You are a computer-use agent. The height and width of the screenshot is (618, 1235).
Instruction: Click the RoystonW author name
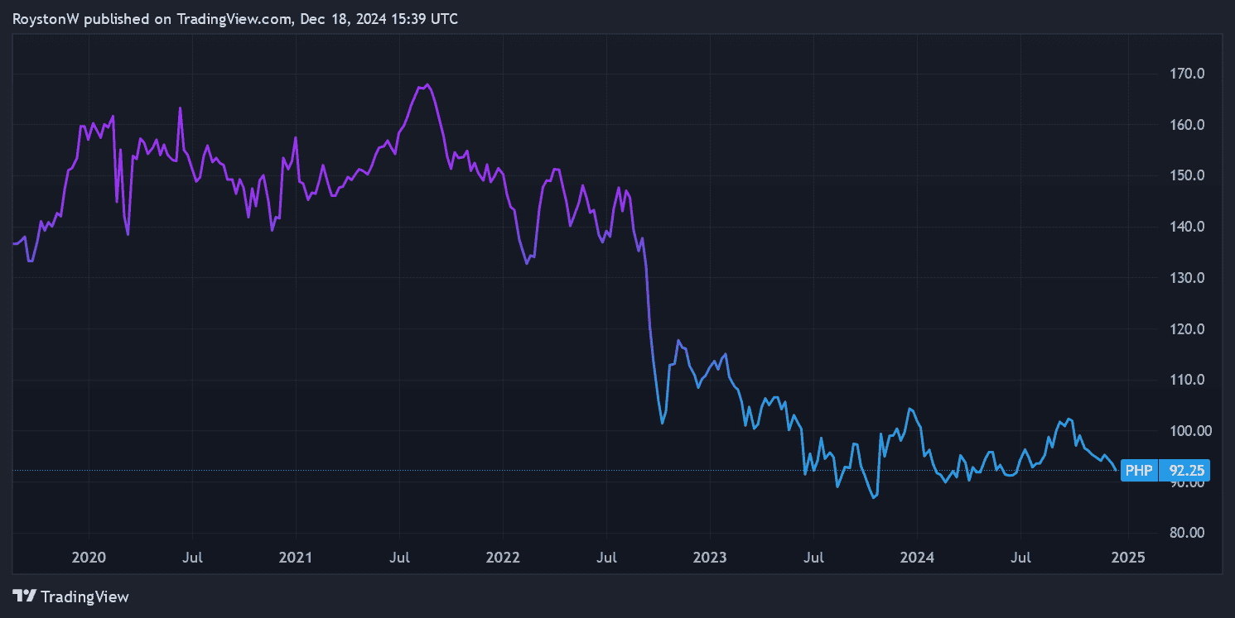click(x=46, y=19)
